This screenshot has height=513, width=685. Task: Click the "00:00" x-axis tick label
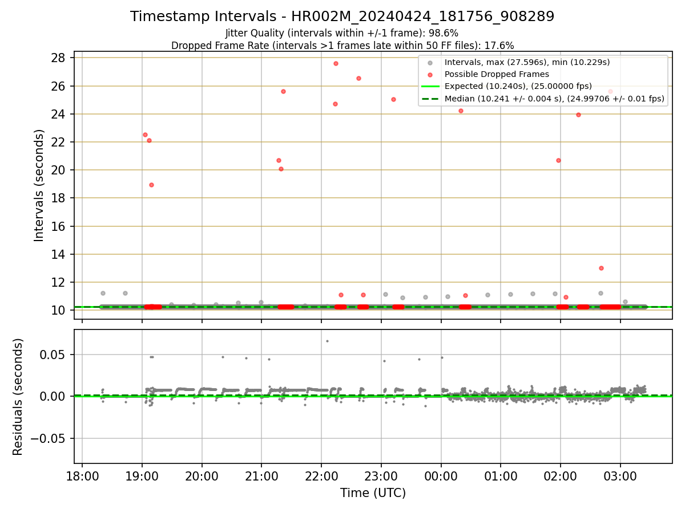click(441, 476)
